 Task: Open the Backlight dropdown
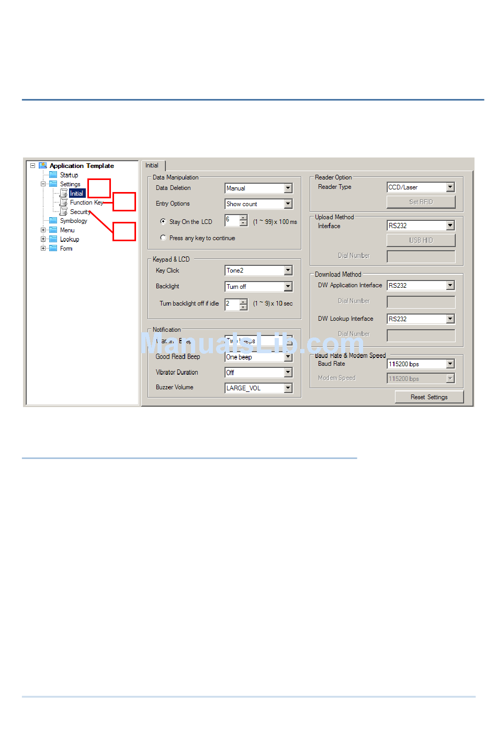tap(288, 286)
